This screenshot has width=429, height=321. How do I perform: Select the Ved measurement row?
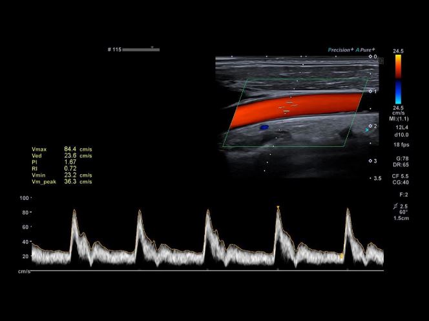[61, 156]
